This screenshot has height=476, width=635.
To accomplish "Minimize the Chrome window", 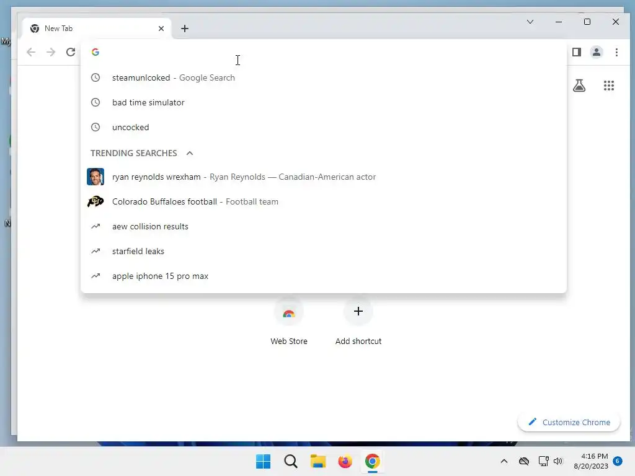I will tap(559, 22).
